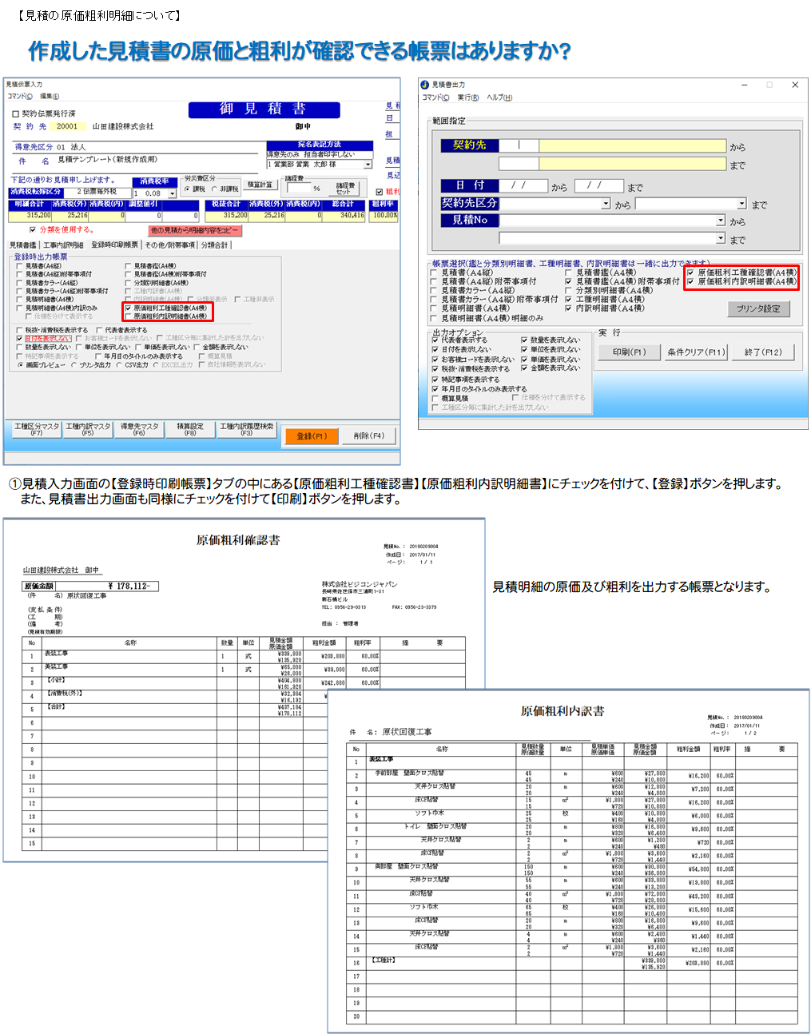Image resolution: width=811 pixels, height=1034 pixels.
Task: Open the 編集(E) menu in 見積伝票入力
Action: pos(50,96)
